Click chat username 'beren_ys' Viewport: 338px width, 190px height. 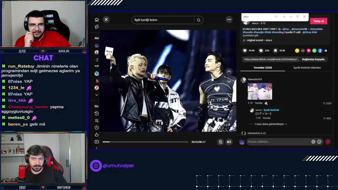click(18, 124)
